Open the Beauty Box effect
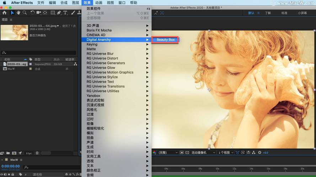This screenshot has width=316, height=177. pyautogui.click(x=165, y=40)
